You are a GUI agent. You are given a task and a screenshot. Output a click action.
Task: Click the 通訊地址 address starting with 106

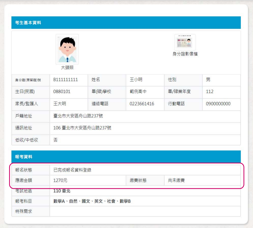point(82,128)
